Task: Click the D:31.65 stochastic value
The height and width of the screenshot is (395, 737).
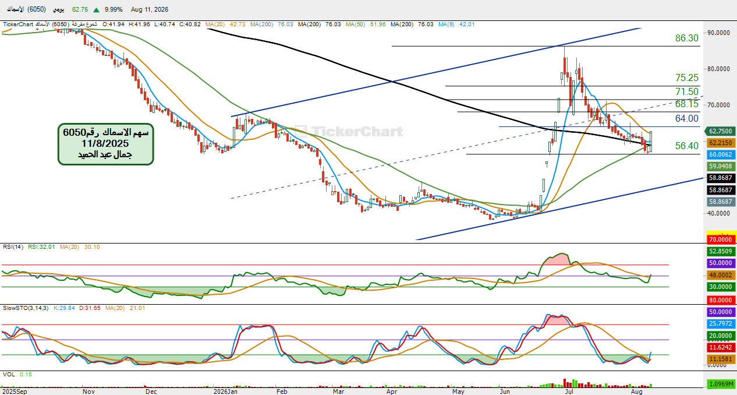Action: (89, 308)
